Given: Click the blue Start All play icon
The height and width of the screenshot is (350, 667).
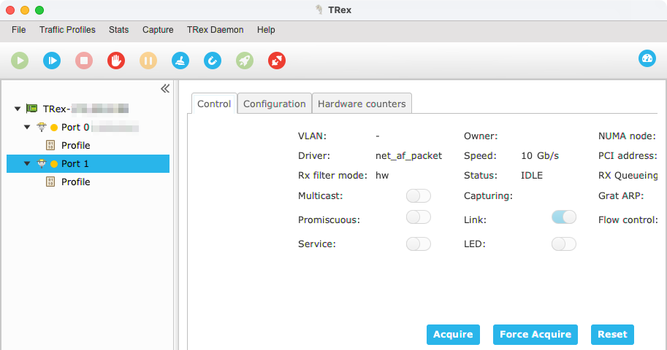Looking at the screenshot, I should tap(52, 61).
